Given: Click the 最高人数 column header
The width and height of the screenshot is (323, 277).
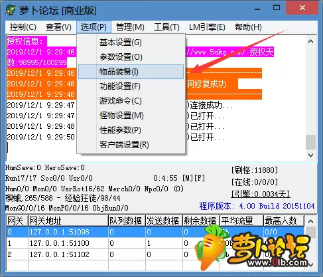Looking at the screenshot, I should click(x=284, y=221).
